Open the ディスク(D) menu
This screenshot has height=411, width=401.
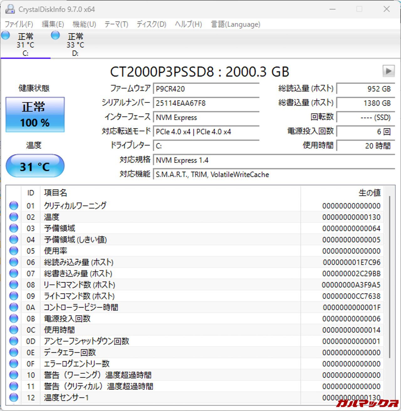point(151,24)
